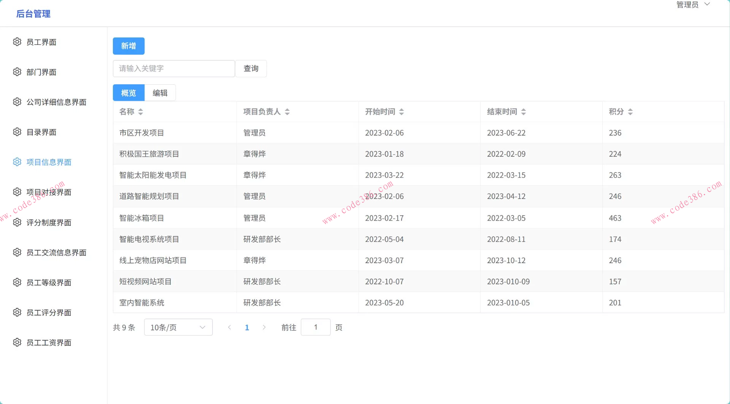
Task: Click the gear icon beside 员工工资界面
Action: [17, 342]
